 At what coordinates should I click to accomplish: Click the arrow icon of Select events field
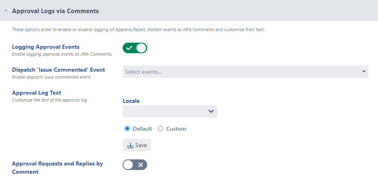point(364,72)
